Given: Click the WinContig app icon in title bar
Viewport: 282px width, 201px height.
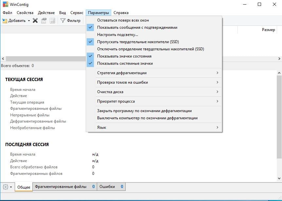Looking at the screenshot, I should [x=5, y=4].
